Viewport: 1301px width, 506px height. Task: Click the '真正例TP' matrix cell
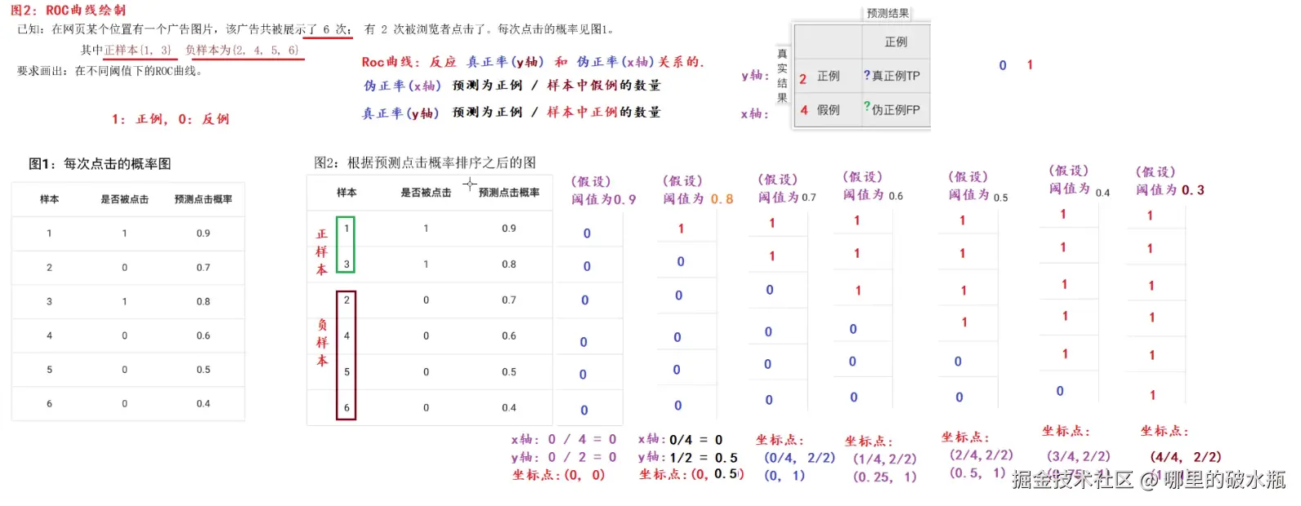[896, 76]
